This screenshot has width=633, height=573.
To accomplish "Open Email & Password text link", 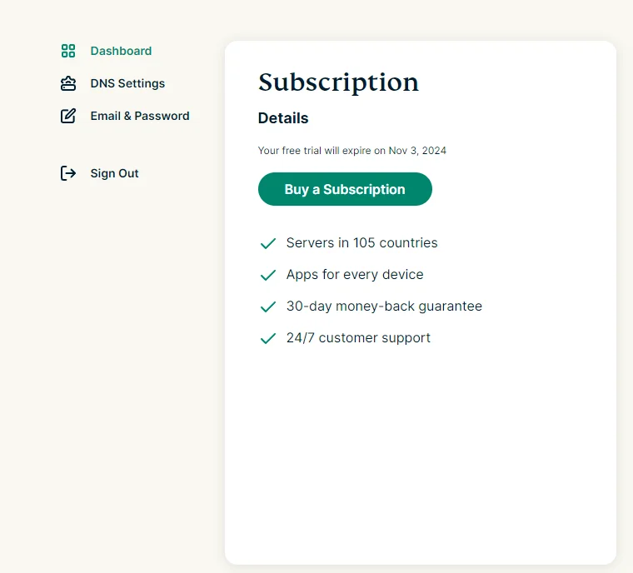I will pos(140,116).
